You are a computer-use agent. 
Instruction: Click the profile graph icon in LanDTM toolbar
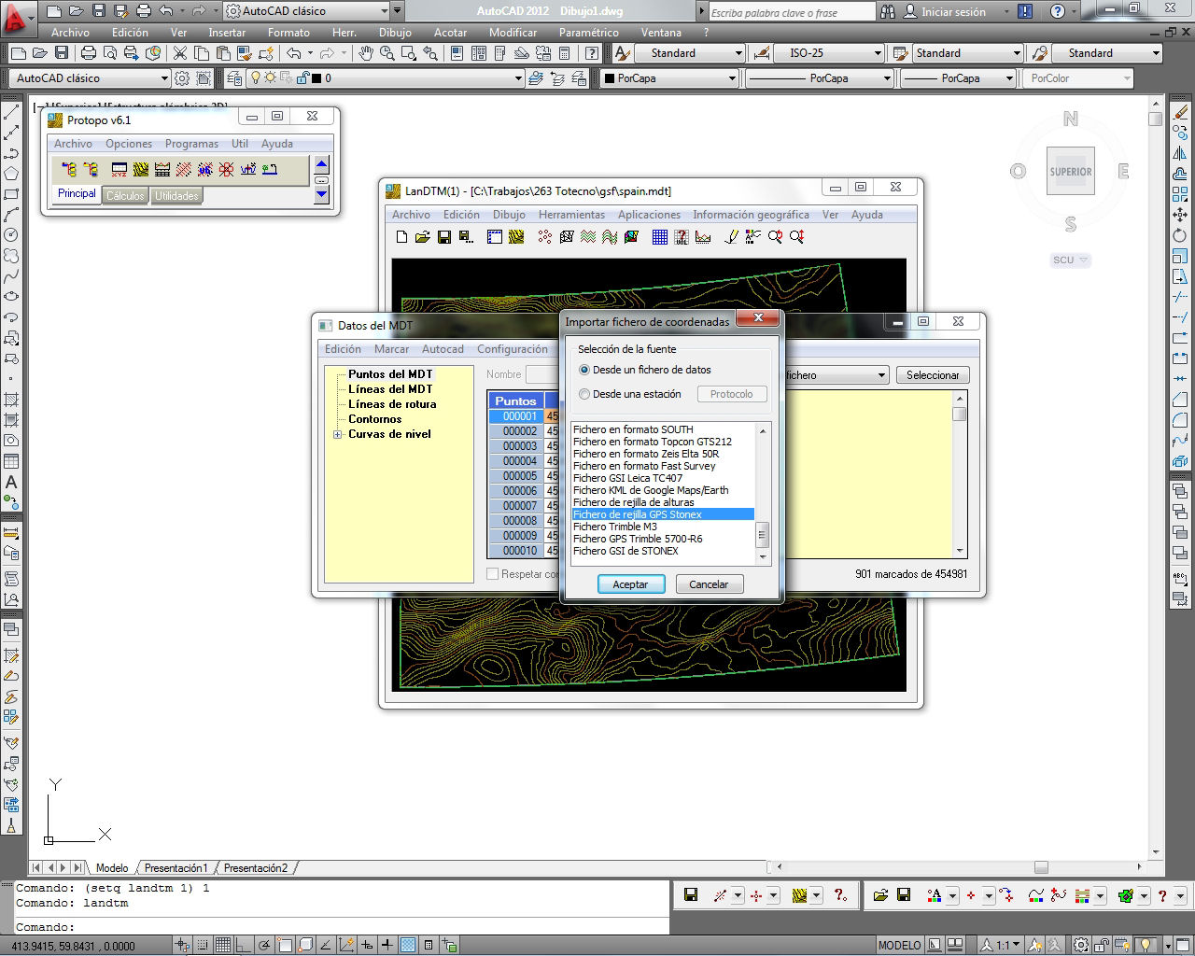coord(703,237)
